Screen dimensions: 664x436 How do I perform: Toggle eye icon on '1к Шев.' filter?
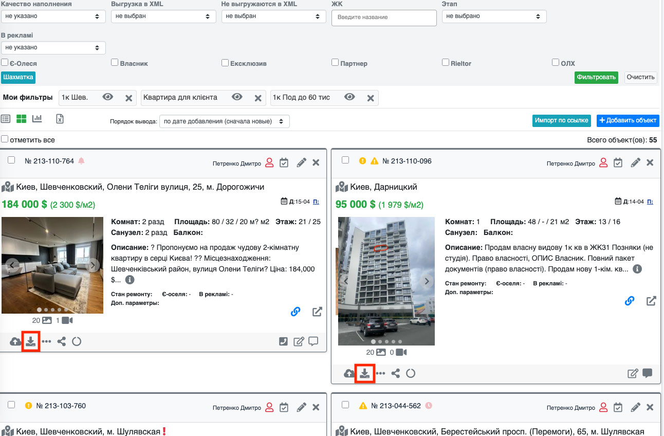(x=107, y=97)
